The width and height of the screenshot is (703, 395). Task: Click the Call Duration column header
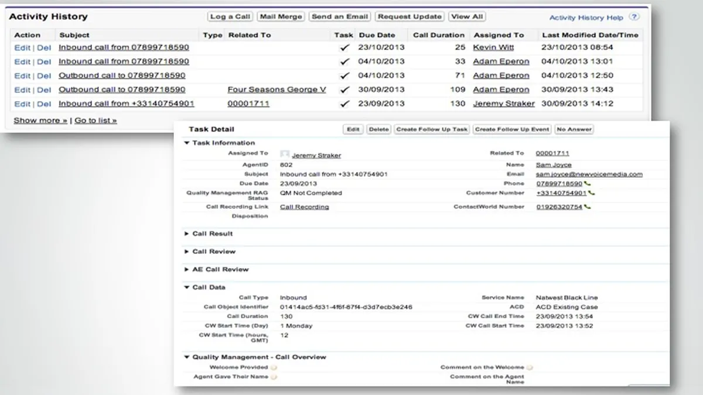point(439,35)
